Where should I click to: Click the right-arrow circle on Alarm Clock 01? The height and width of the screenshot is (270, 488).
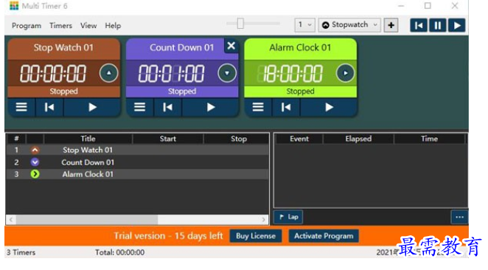tap(345, 73)
